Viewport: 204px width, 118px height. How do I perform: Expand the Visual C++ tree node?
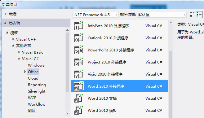click(x=13, y=39)
